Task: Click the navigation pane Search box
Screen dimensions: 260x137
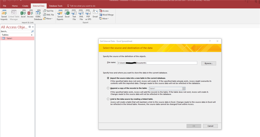Action: click(16, 31)
